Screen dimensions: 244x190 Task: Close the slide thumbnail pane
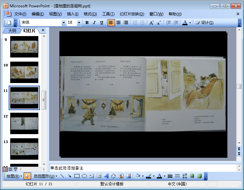43,30
